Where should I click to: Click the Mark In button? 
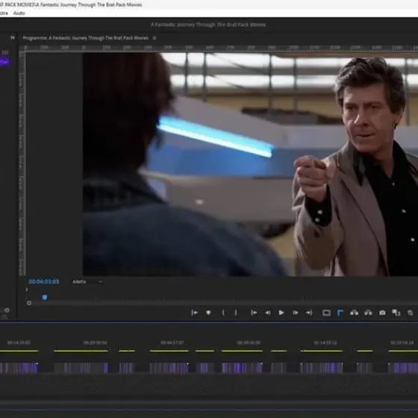(223, 313)
